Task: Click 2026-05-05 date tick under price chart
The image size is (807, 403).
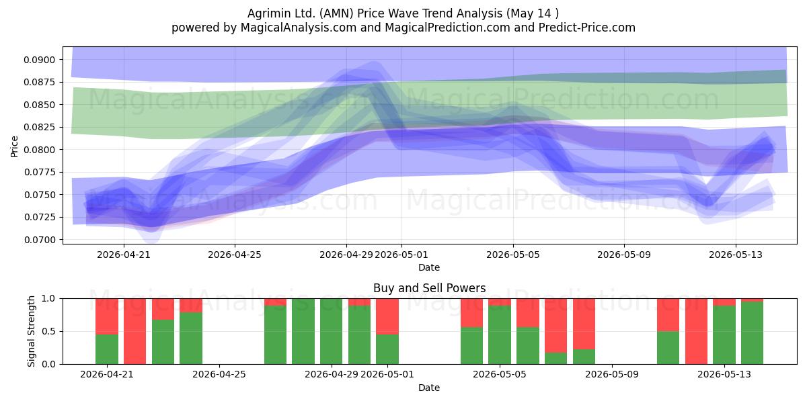Action: 513,255
